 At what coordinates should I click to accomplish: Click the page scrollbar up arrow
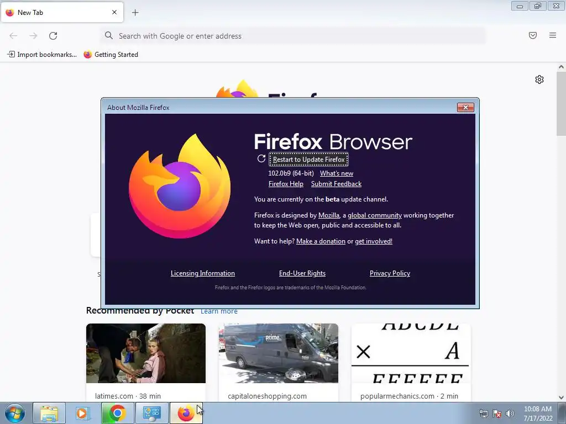pos(561,67)
